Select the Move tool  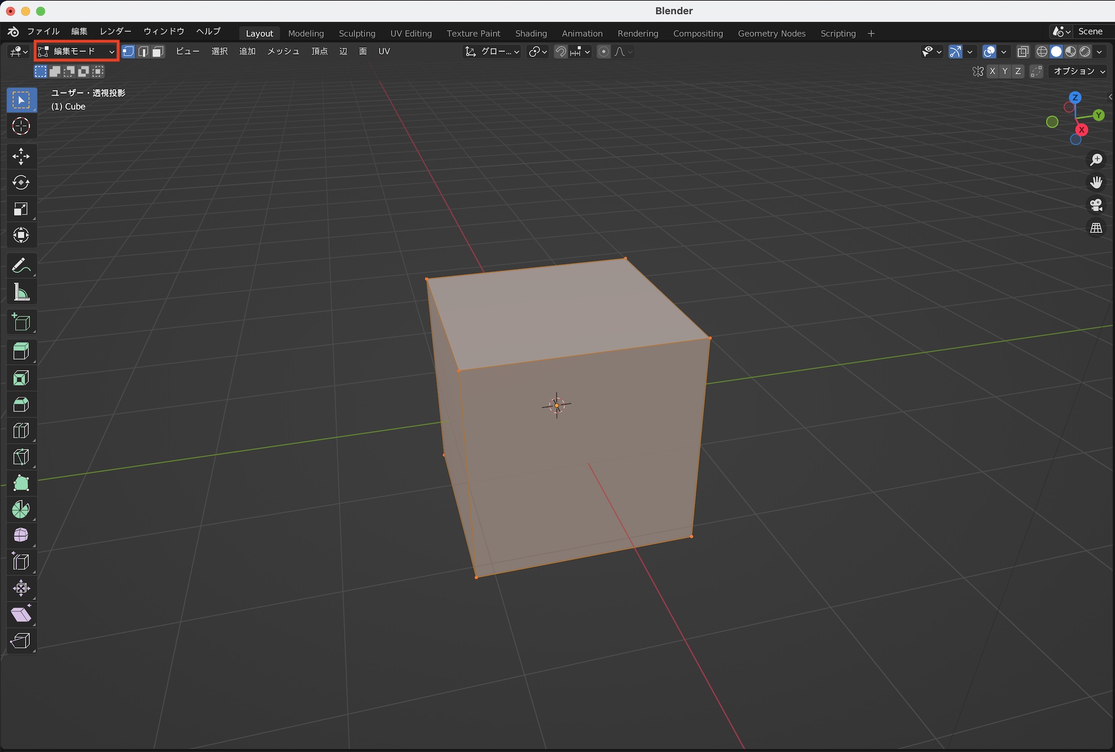click(21, 157)
